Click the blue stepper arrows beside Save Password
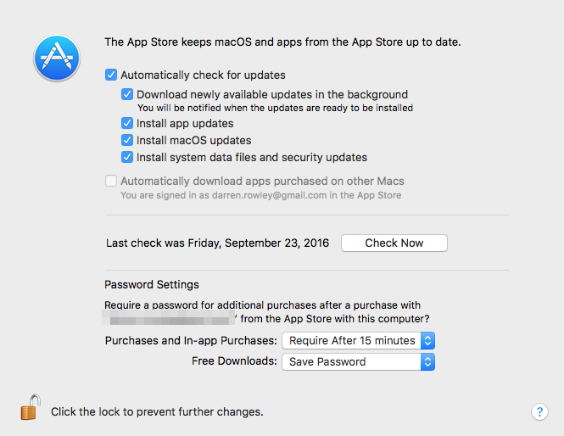This screenshot has width=564, height=436. pyautogui.click(x=427, y=362)
